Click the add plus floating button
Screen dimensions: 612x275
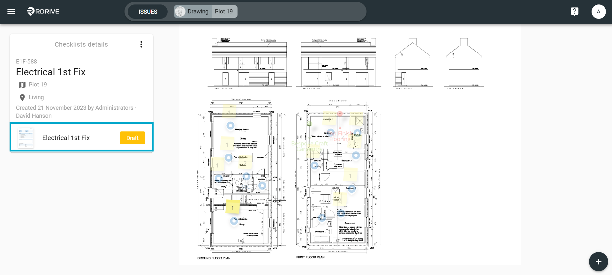pyautogui.click(x=598, y=262)
